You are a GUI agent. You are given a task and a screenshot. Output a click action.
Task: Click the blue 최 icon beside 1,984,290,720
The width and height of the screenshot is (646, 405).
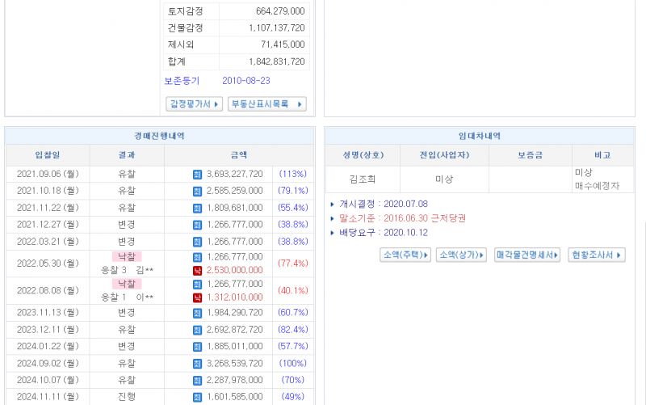pos(197,313)
